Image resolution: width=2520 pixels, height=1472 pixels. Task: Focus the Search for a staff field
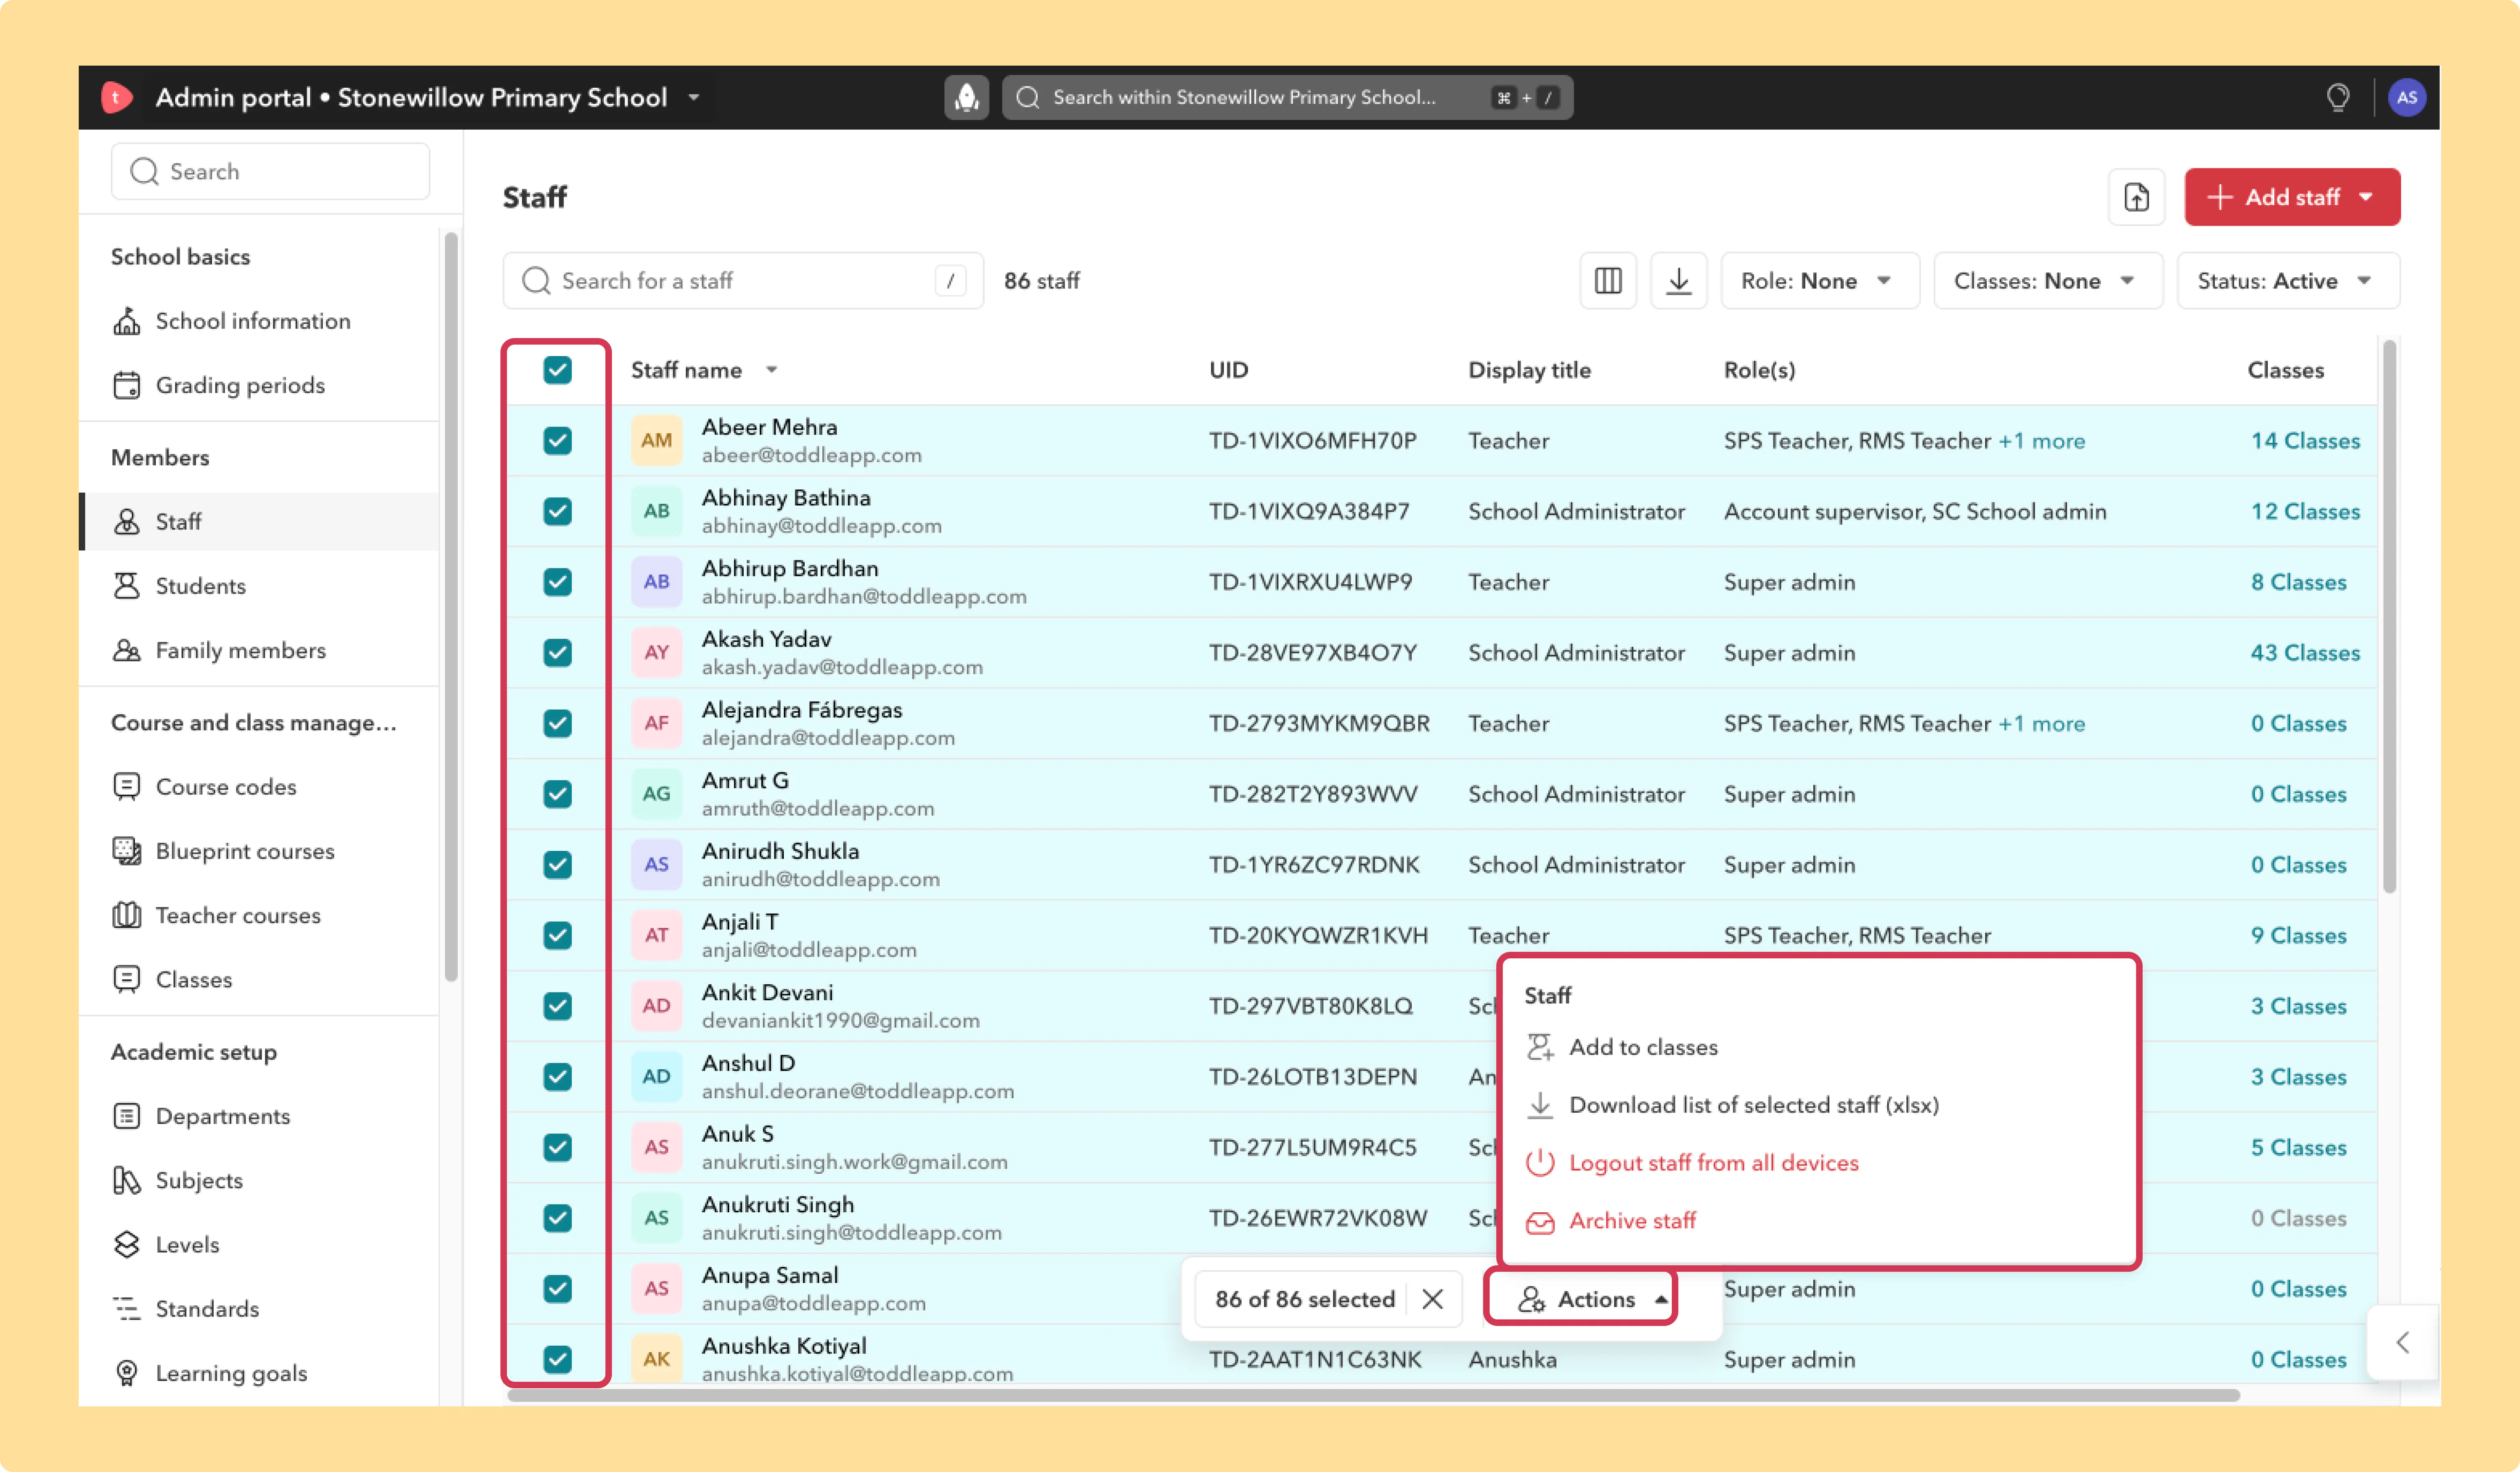pos(743,281)
